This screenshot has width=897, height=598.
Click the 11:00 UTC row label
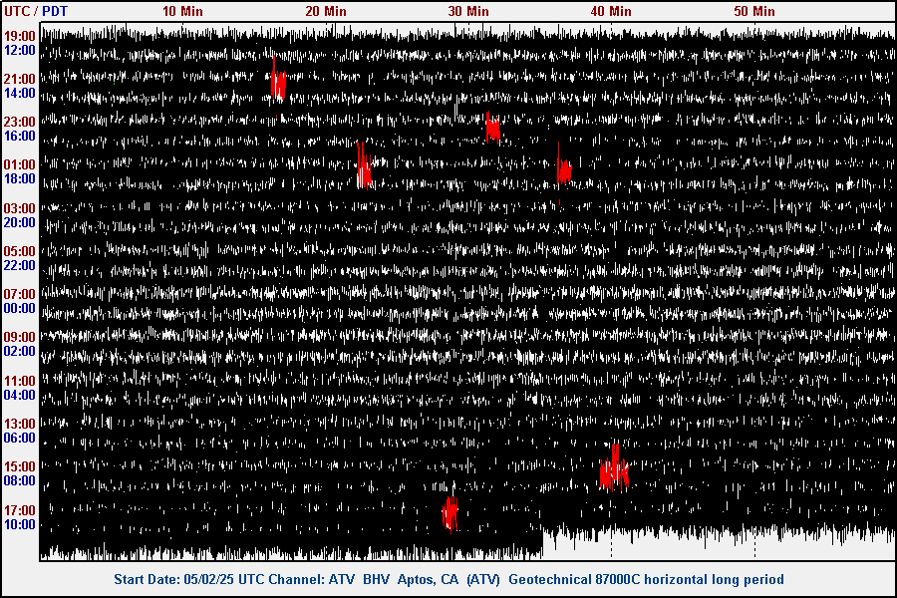click(20, 381)
